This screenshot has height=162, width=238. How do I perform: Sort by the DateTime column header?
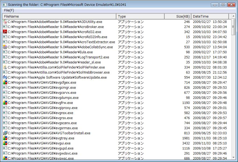[x=210, y=16]
